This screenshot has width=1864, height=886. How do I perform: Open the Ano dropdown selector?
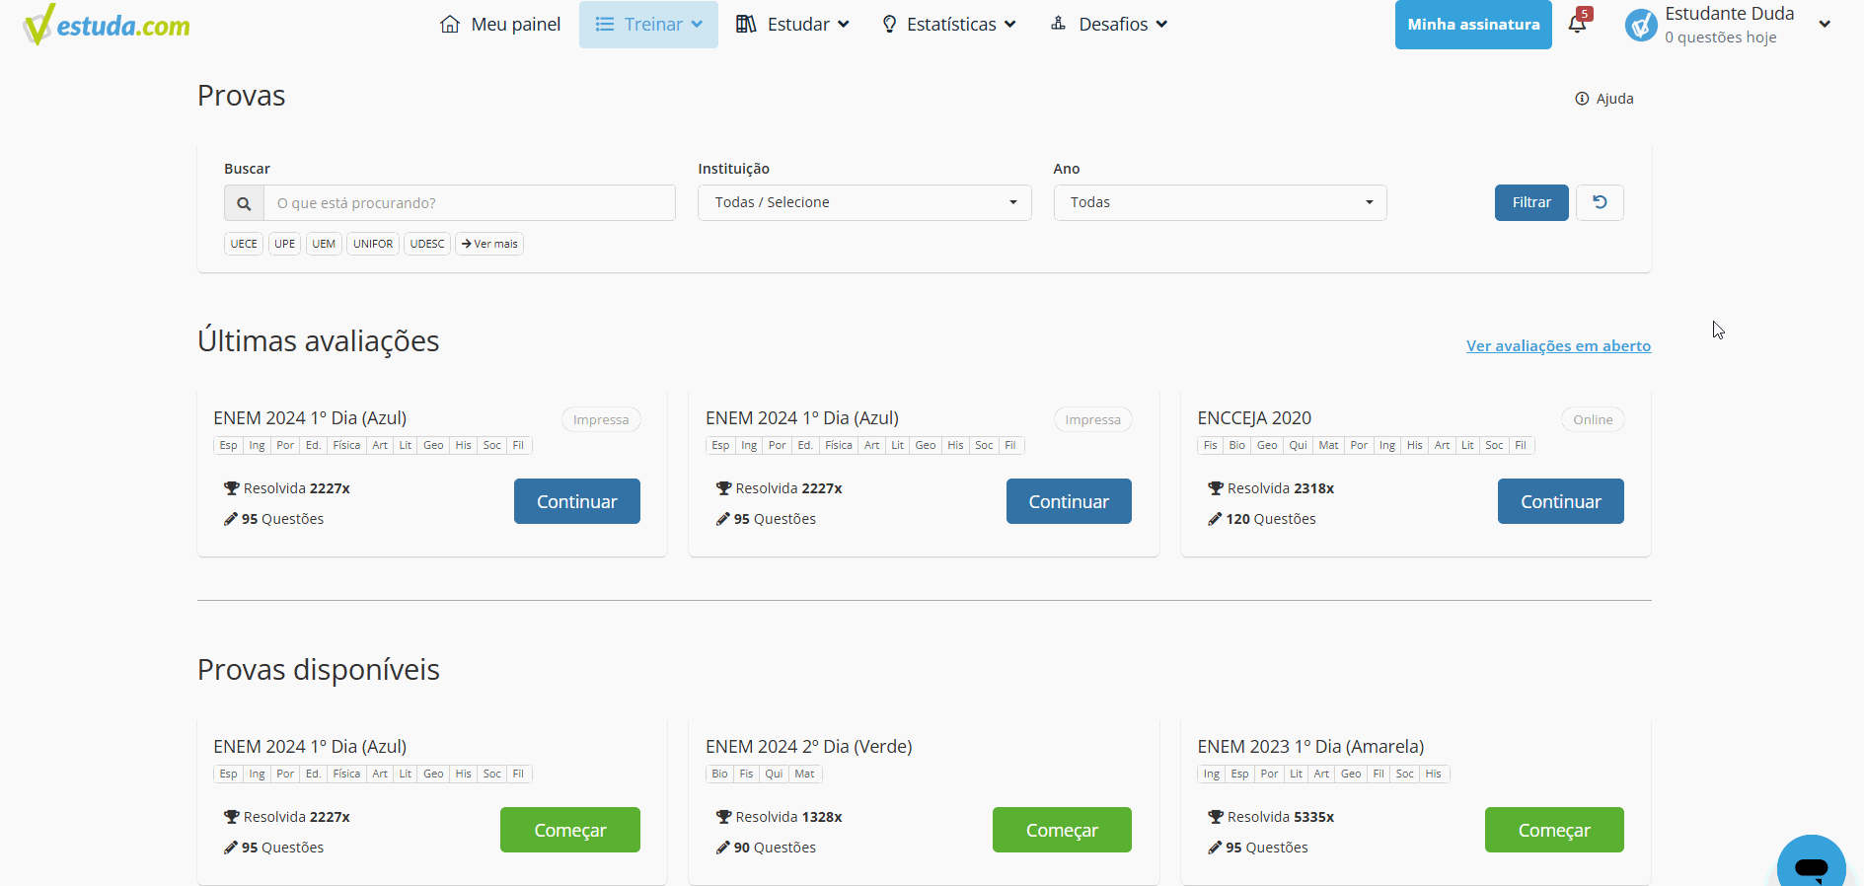[x=1220, y=202]
